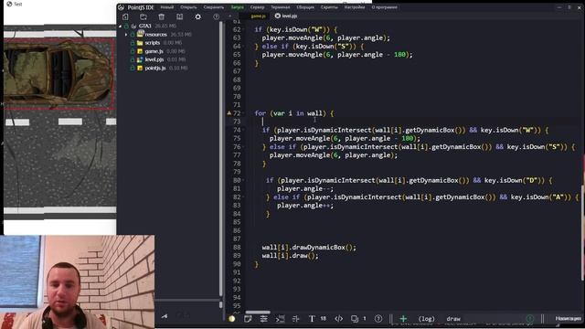
Task: Fold the code block at line 62
Action: 244,29
